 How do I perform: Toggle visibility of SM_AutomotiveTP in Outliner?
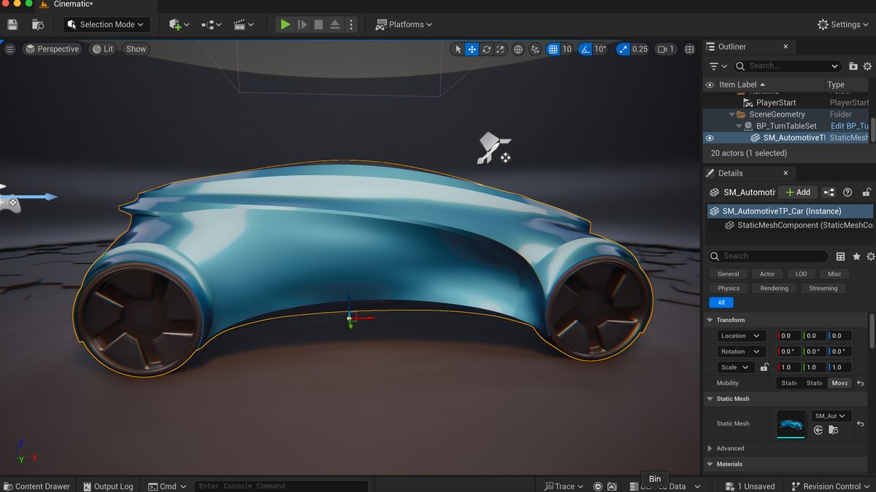point(709,137)
